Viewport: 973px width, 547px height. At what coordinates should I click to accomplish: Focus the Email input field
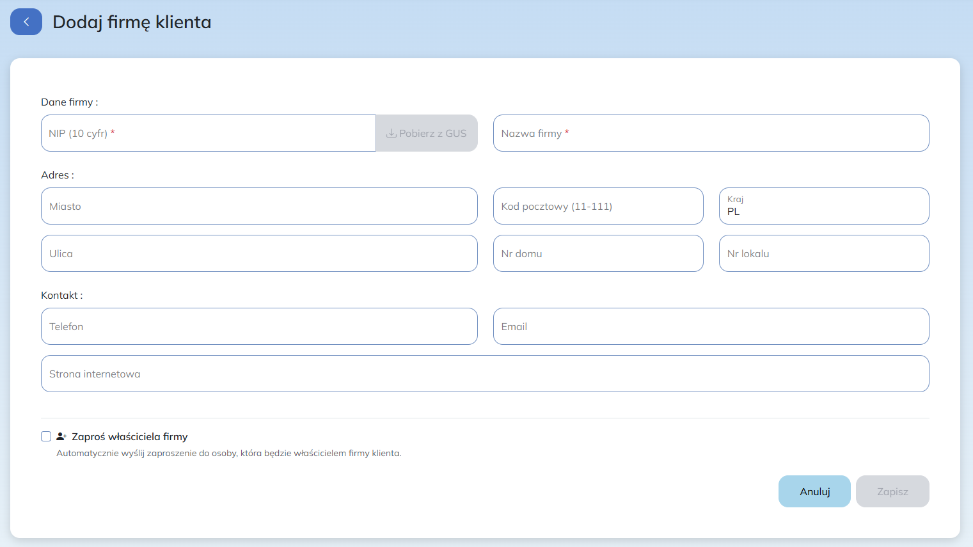pos(711,326)
